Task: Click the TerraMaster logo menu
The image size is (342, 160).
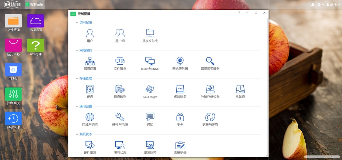Action: pos(12,5)
